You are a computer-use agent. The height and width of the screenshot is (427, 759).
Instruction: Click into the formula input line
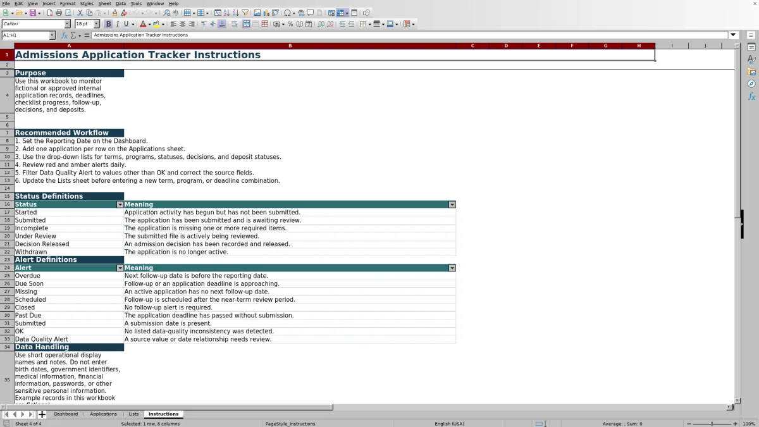pyautogui.click(x=410, y=35)
